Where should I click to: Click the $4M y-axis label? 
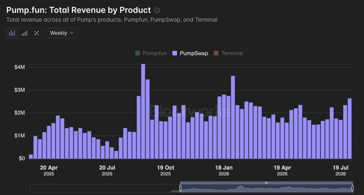tap(19, 67)
